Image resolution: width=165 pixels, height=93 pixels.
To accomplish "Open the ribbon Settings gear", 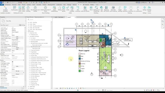I will click(145, 8).
